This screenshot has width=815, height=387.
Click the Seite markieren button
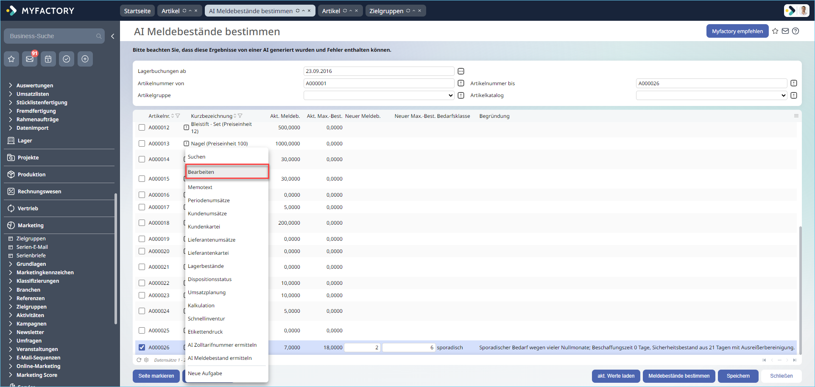156,376
